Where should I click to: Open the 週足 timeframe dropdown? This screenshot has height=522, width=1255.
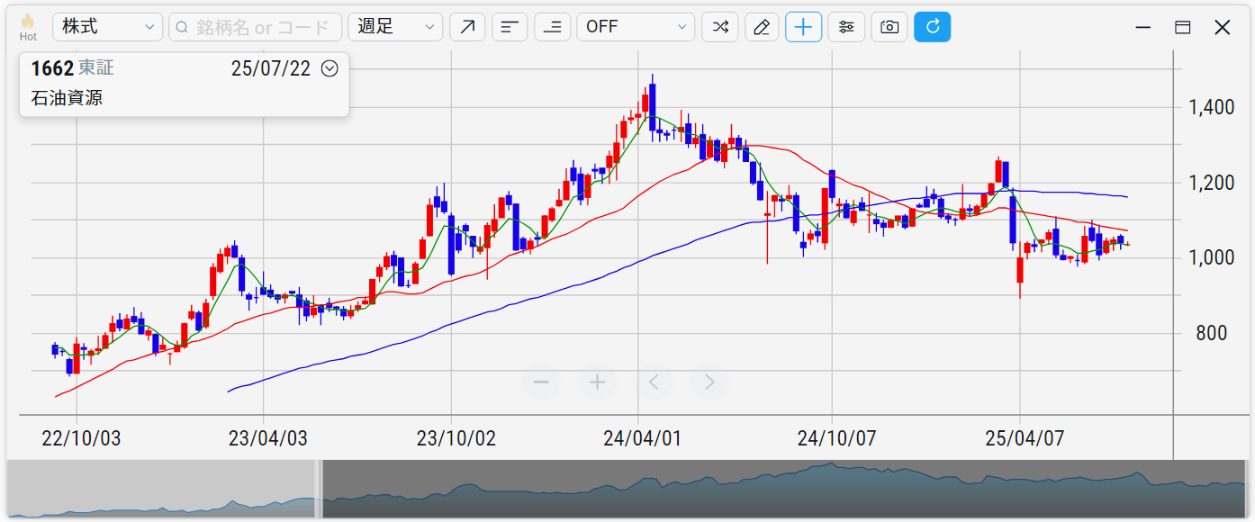(x=395, y=27)
